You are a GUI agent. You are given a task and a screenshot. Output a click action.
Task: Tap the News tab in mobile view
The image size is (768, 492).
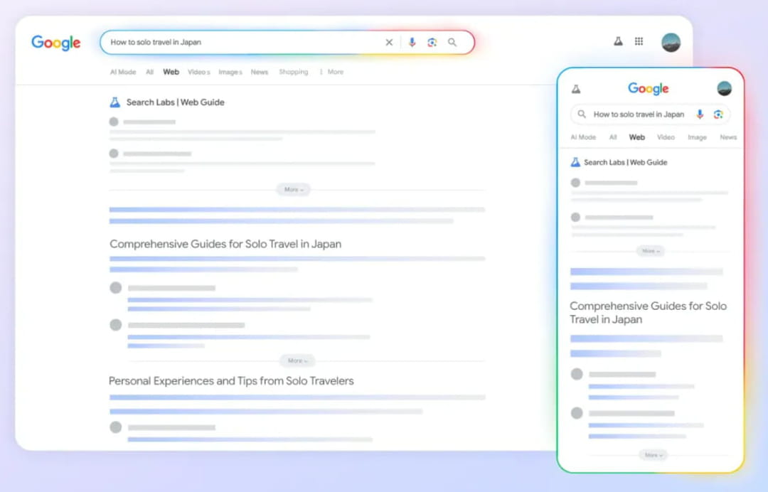(728, 137)
